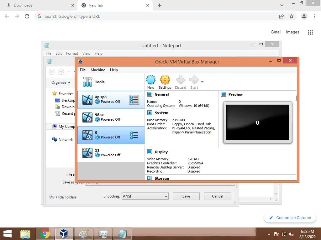Click the System section header

click(x=161, y=113)
